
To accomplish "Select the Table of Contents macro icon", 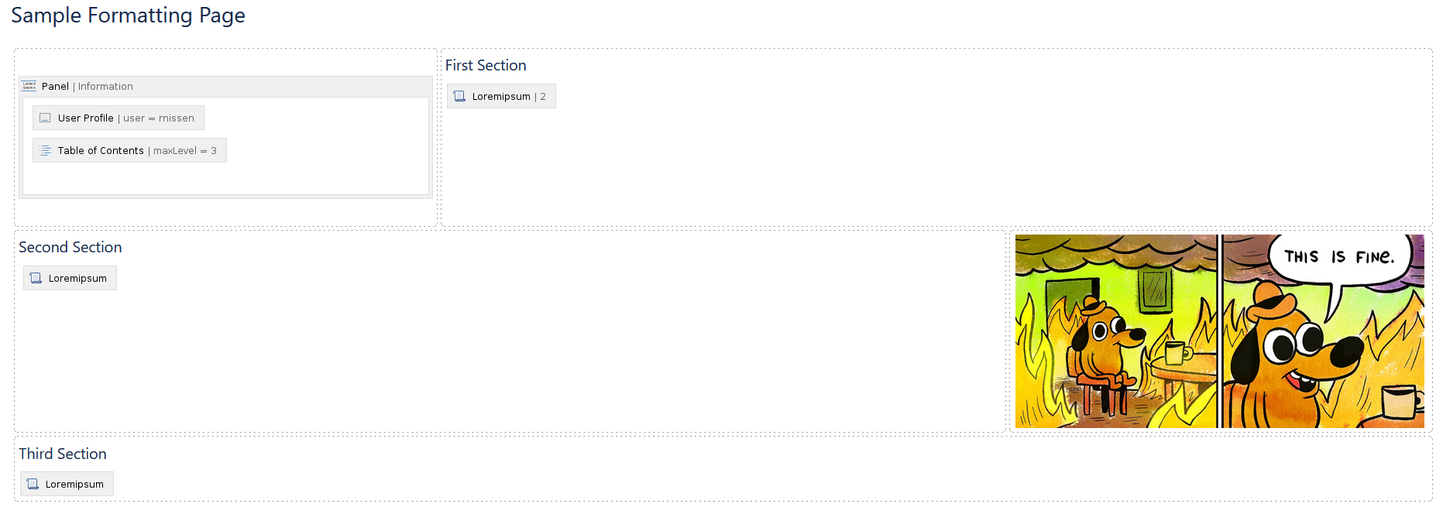I will (x=45, y=149).
